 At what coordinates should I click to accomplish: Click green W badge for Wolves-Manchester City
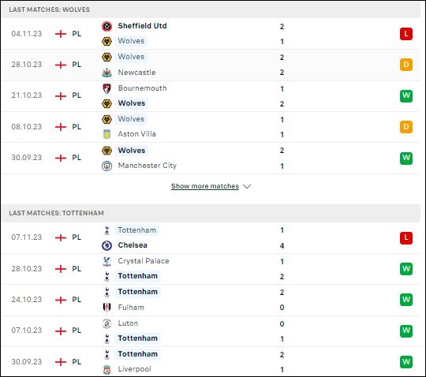pyautogui.click(x=406, y=158)
